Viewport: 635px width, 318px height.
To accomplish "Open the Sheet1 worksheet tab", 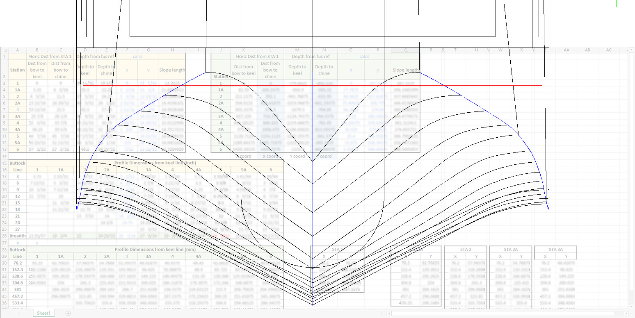I will tap(43, 313).
